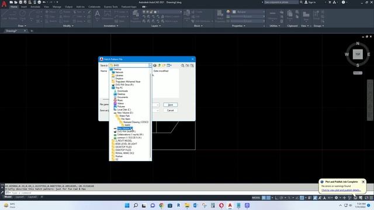The height and width of the screenshot is (210, 374).
Task: Click the magnifier search icon in dialog toolbar
Action: tap(182, 65)
